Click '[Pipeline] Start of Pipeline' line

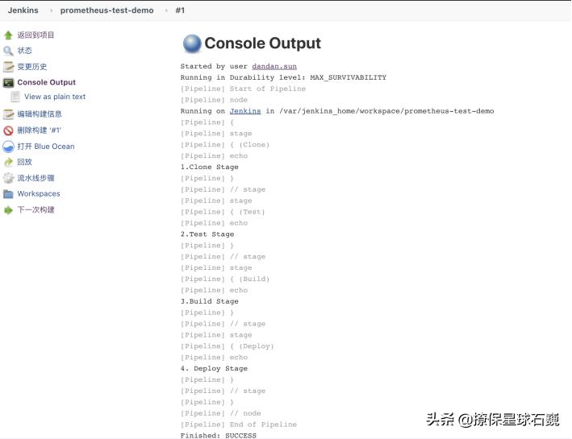(243, 89)
